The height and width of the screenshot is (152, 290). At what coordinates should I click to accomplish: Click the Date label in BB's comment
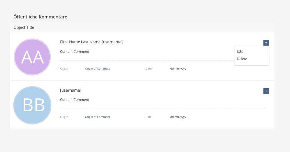click(149, 117)
